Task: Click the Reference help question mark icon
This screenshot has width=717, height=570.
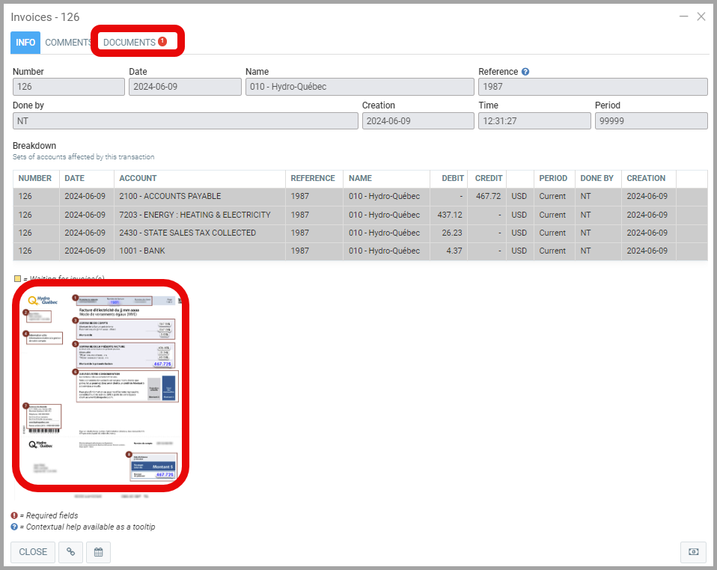Action: [525, 72]
